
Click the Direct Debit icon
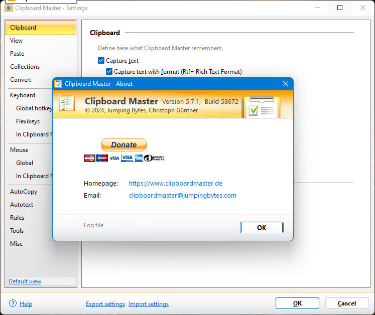coord(154,158)
